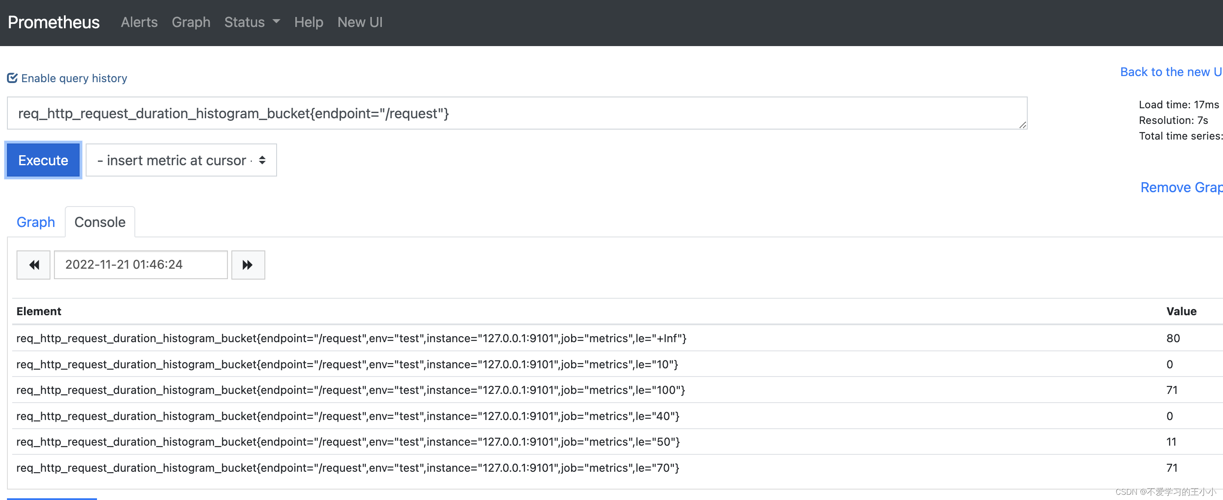This screenshot has width=1223, height=500.
Task: Expand the Status menu in navbar
Action: (x=252, y=22)
